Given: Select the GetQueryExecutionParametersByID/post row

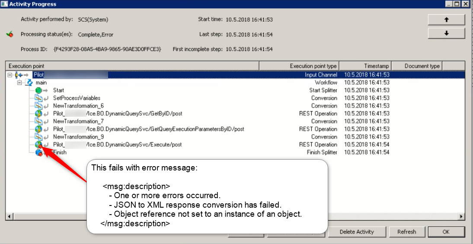Looking at the screenshot, I should pos(235,129).
